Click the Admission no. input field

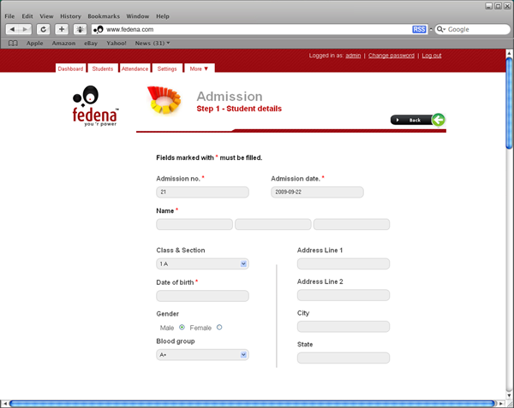tap(202, 192)
